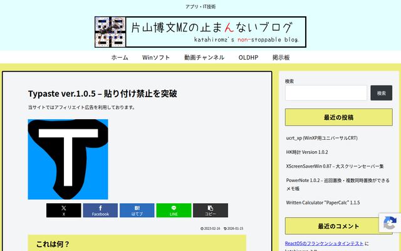Click the sidebar search input field
401x251 pixels.
(326, 93)
